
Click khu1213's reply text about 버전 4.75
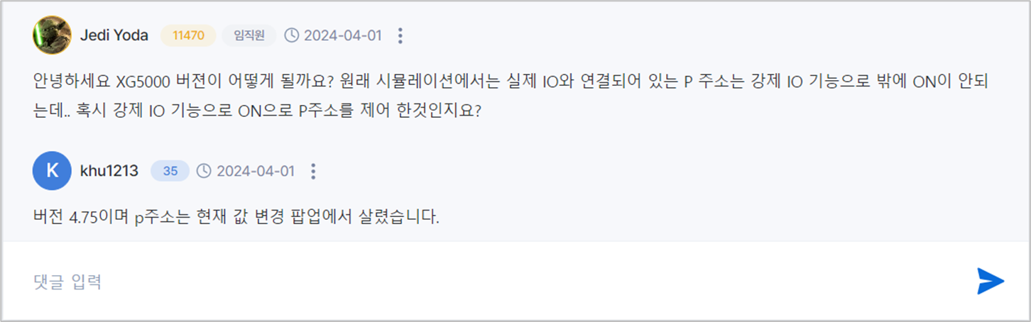tap(236, 216)
